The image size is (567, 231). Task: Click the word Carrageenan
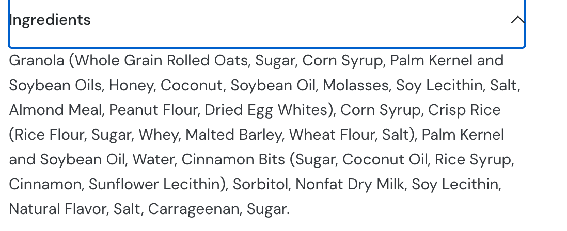(194, 209)
